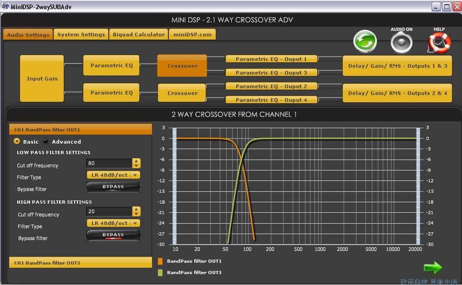Open Parametric EQ - Ouput 3
This screenshot has height=285, width=462.
[271, 72]
